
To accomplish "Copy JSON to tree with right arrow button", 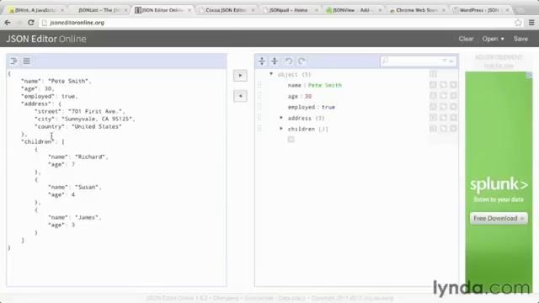I will coord(240,76).
